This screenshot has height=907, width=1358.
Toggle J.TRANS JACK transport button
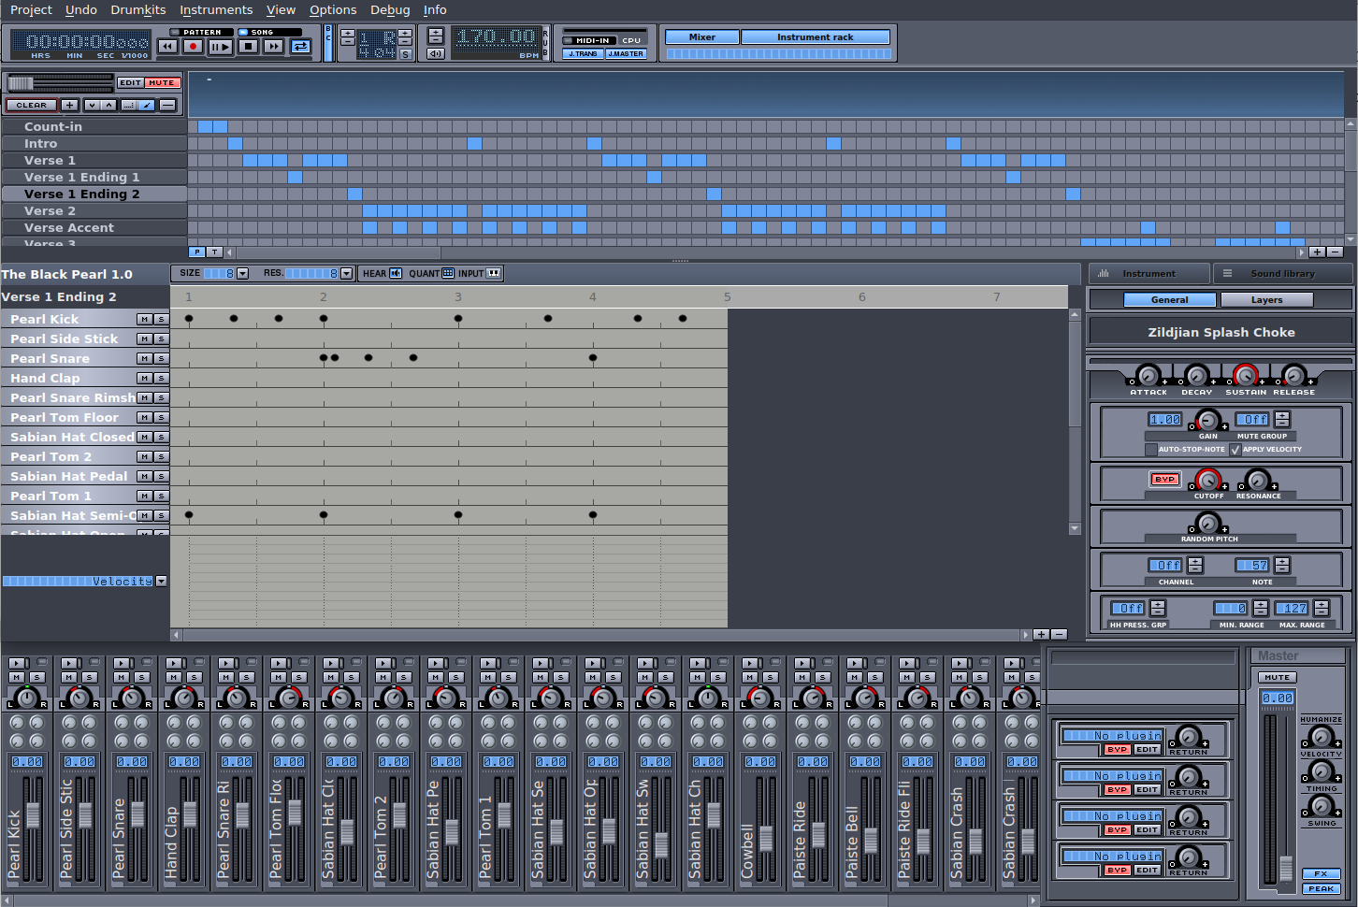pos(583,54)
